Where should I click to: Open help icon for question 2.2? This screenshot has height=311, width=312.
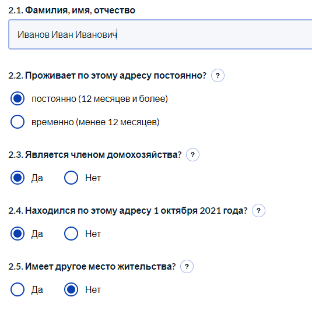click(218, 76)
